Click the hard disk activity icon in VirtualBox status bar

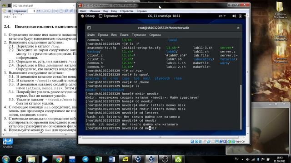coord(192,142)
